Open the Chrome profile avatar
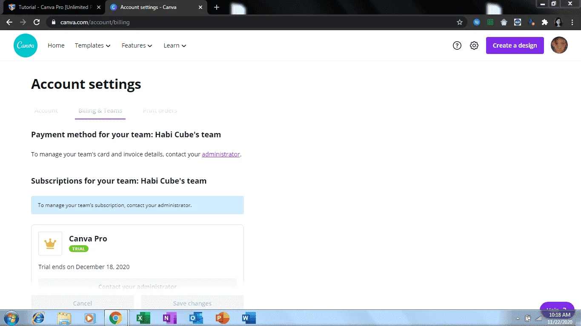 coord(559,22)
